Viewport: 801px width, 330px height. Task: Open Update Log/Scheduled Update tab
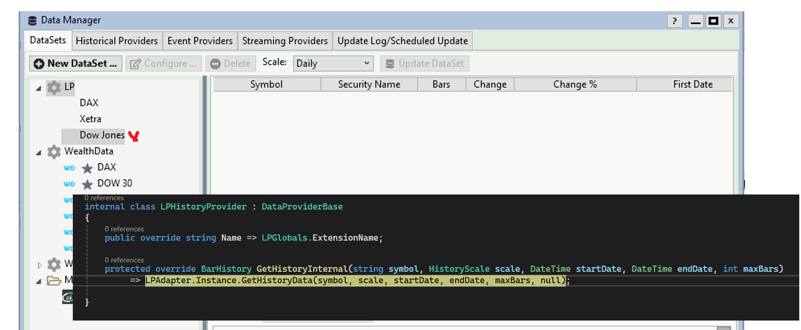point(402,41)
